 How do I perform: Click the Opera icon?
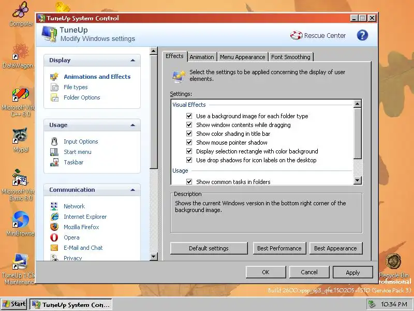tap(54, 237)
